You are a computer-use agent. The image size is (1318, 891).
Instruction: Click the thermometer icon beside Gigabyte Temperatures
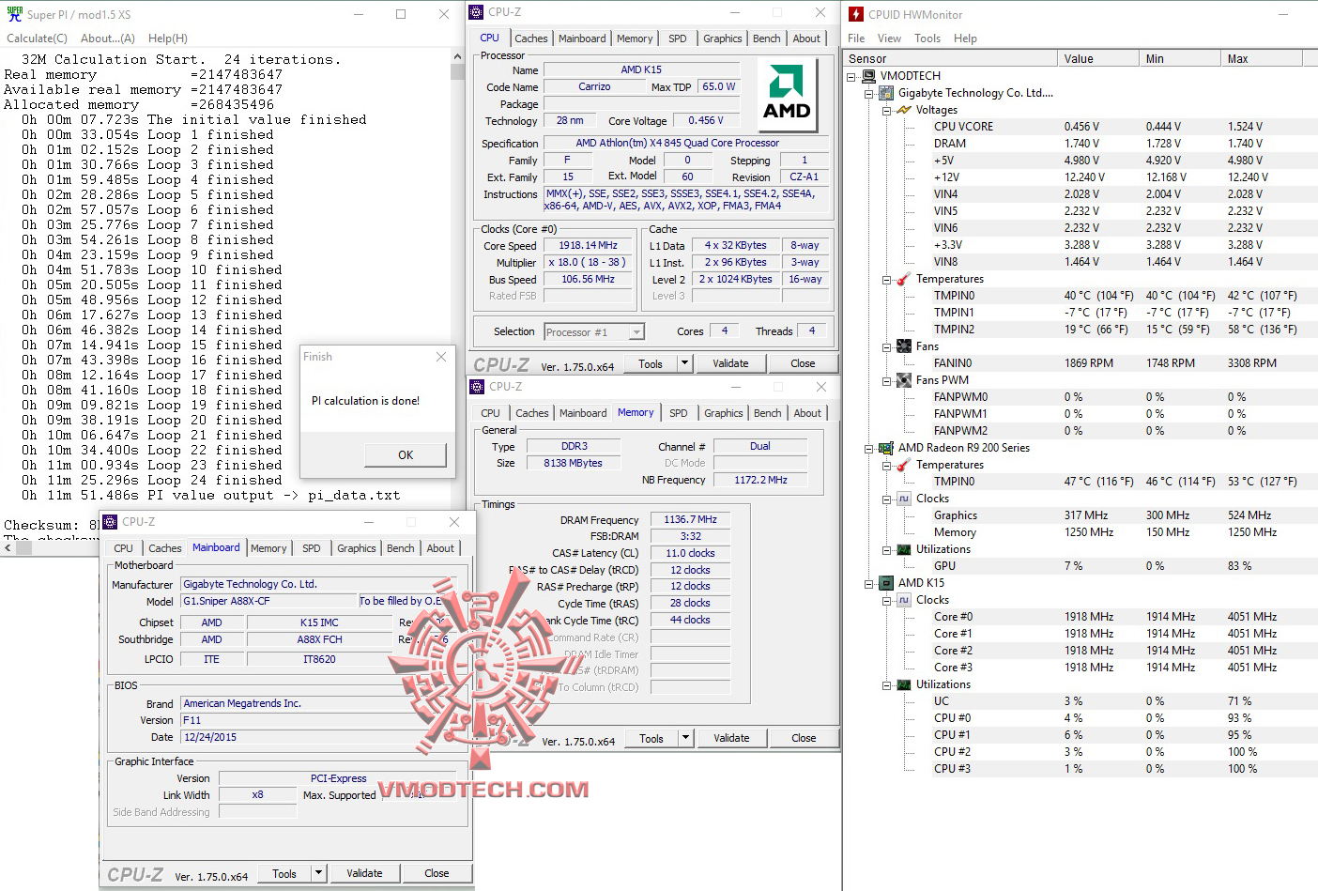(904, 279)
